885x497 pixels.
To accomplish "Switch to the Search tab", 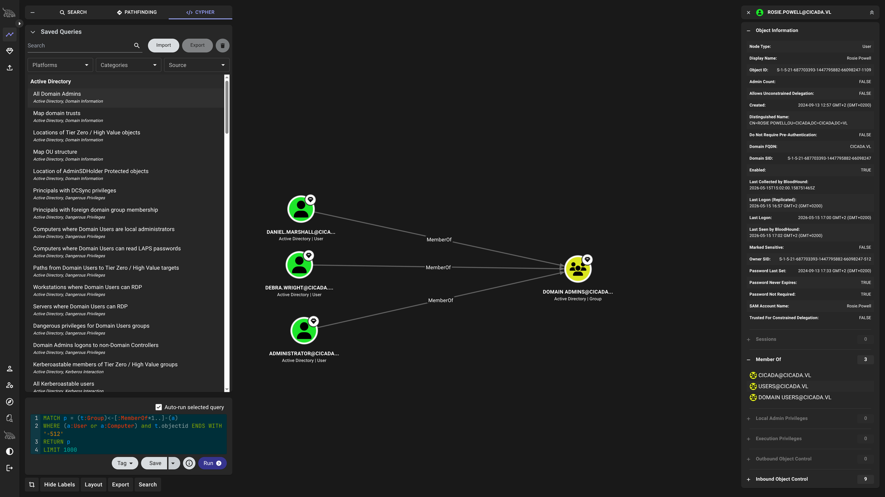I will pos(73,12).
